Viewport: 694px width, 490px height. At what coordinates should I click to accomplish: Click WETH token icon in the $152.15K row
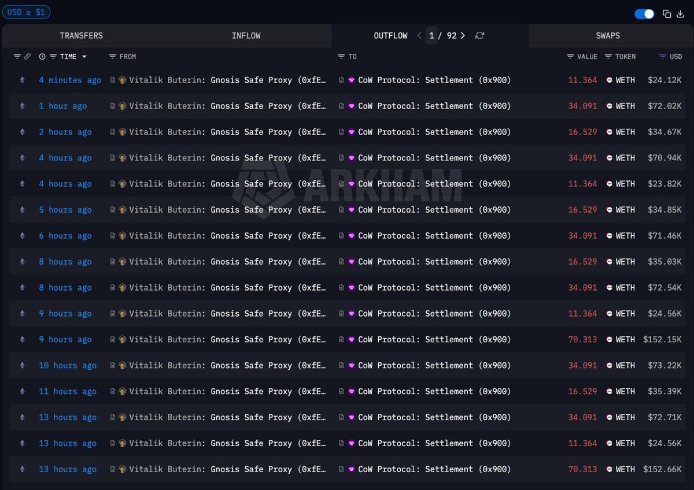click(x=610, y=340)
